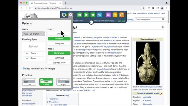Open the Page information sidebar link
The image size is (188, 106).
(28, 90)
